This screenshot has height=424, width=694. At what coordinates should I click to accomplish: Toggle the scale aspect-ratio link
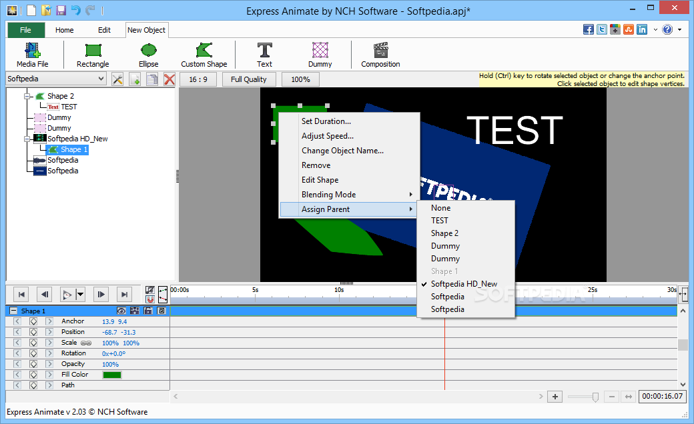click(86, 343)
